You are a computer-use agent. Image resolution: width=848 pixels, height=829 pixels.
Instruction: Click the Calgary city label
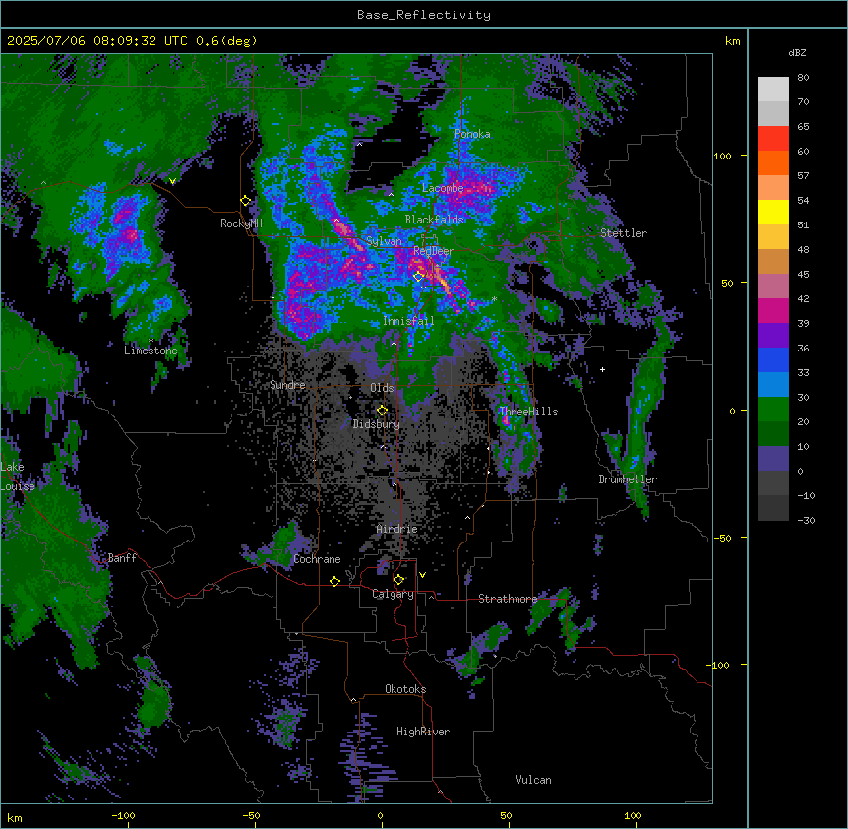click(394, 594)
